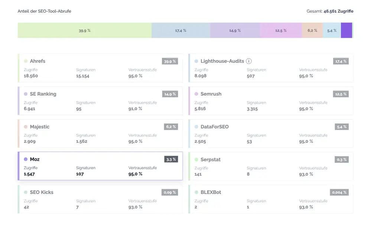Viewport: 367px width, 247px height.
Task: Click the Semrush colored dot
Action: click(197, 94)
